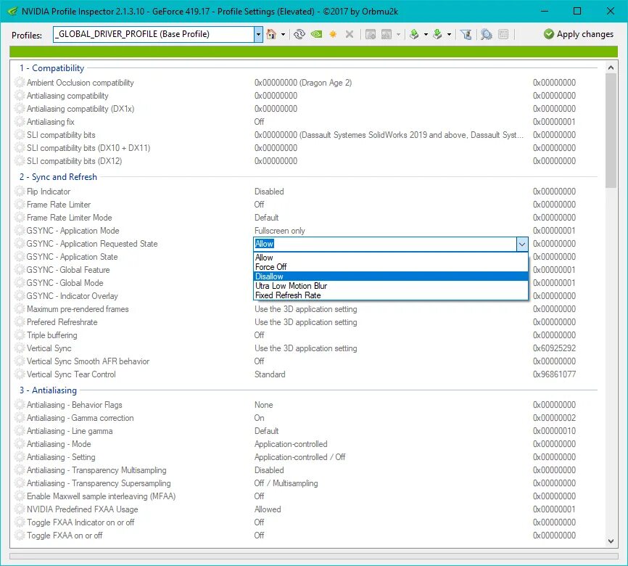Select Vertical Sync Smooth AFR behavior row
Viewport: 628px width, 566px height.
pos(307,361)
